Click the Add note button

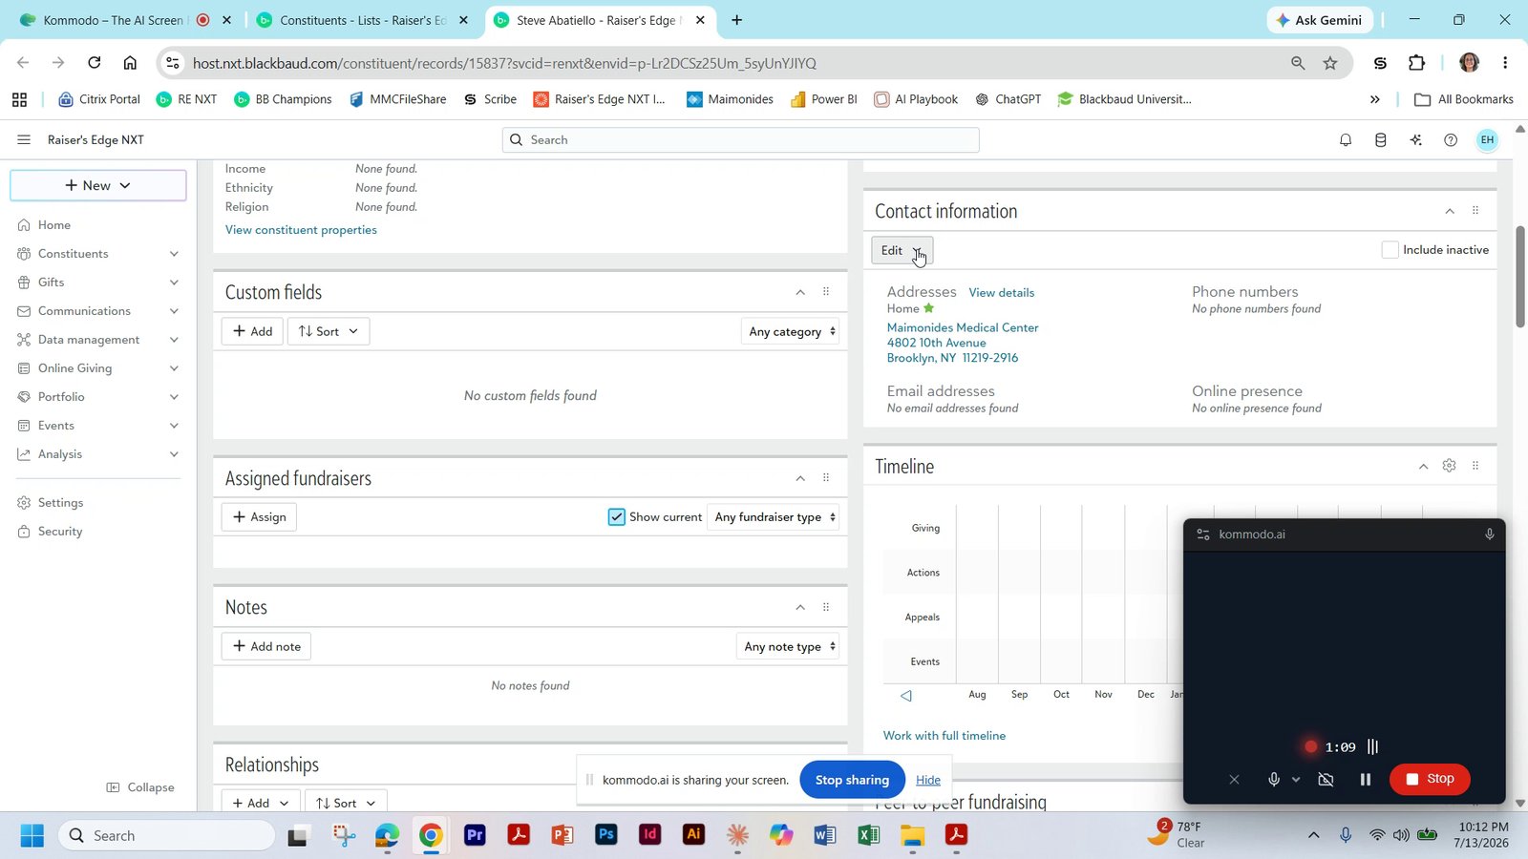point(266,646)
